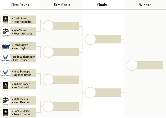Screen dimensions: 166x118
Task: Select the First Round column header
Action: point(20,5)
